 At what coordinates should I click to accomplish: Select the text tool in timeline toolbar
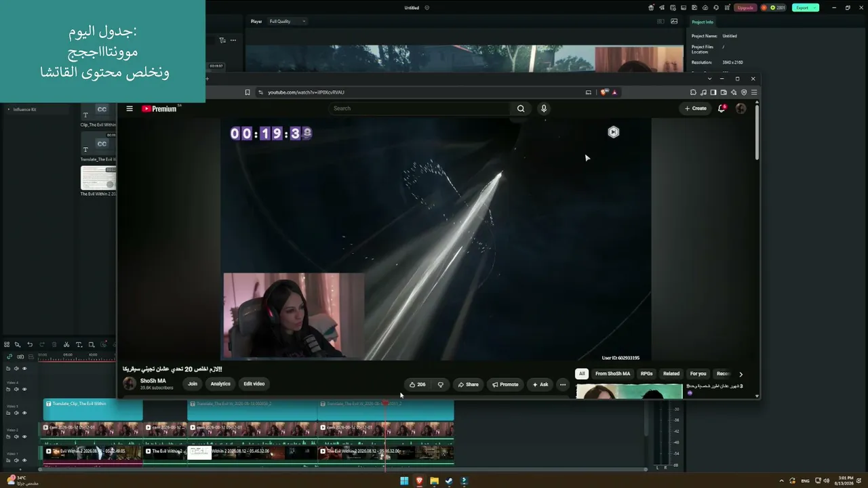[x=79, y=344]
